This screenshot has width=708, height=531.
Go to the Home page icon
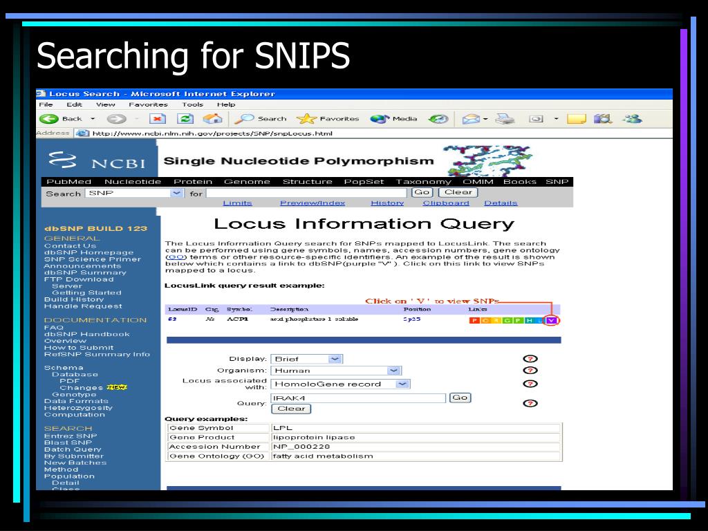[213, 119]
